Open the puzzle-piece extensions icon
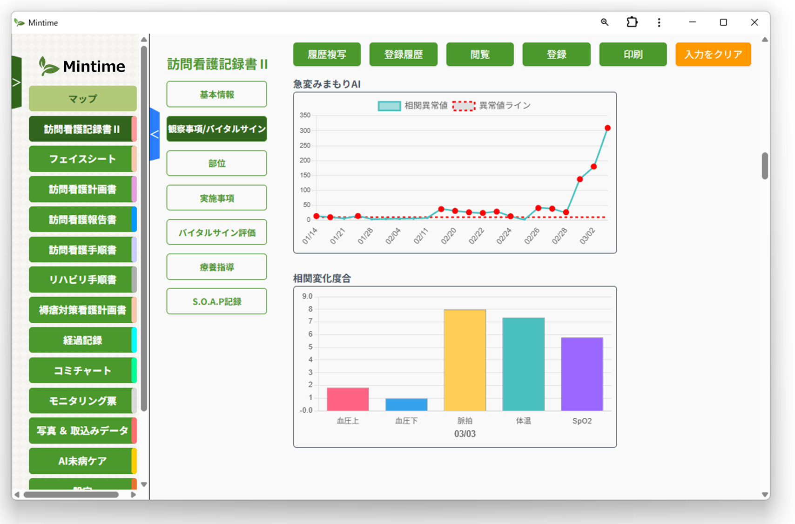The image size is (795, 524). coord(632,22)
